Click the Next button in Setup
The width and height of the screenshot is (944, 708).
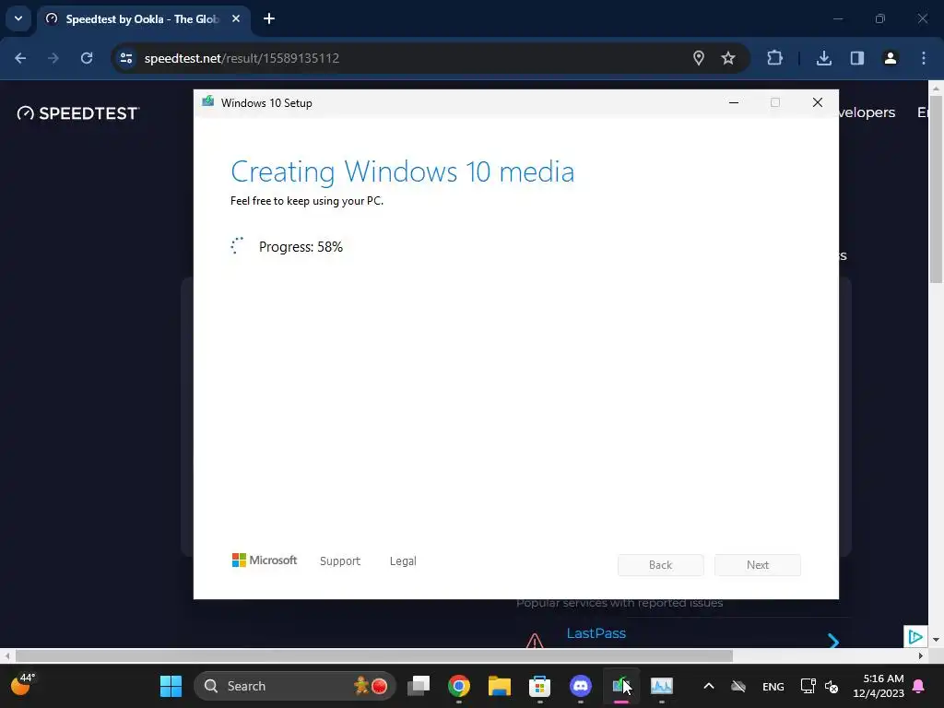click(758, 565)
